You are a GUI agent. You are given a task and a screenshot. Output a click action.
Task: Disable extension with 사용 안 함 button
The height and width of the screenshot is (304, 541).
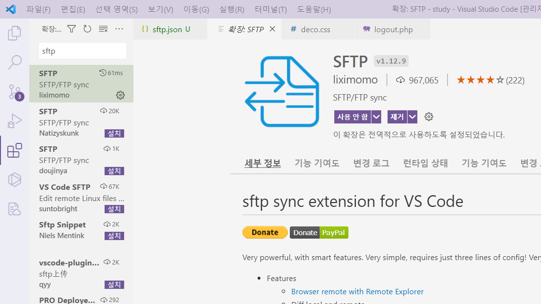point(352,117)
